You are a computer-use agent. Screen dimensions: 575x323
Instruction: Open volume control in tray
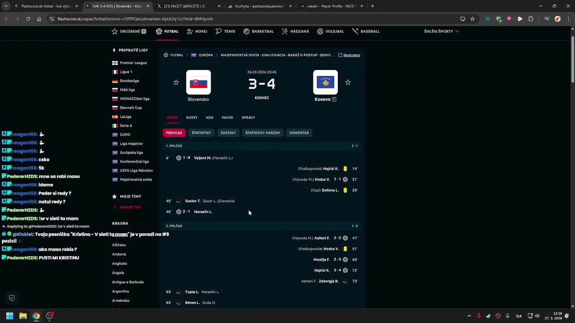coord(537,316)
